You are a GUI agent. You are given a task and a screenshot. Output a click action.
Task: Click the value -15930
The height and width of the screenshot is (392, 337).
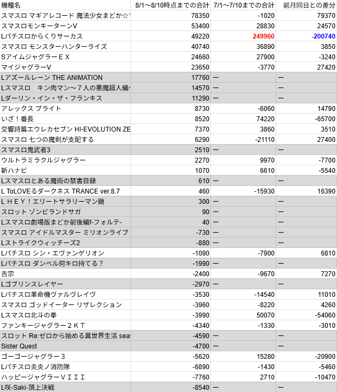click(x=264, y=191)
